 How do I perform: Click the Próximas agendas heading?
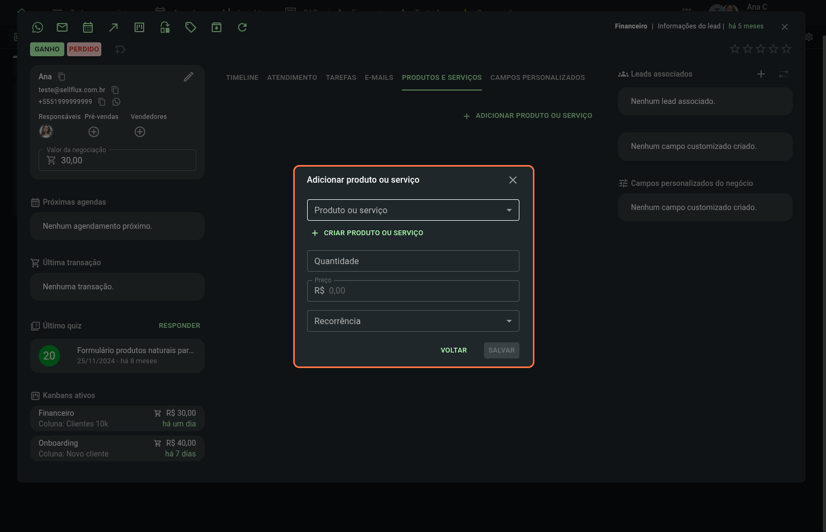[x=75, y=202]
